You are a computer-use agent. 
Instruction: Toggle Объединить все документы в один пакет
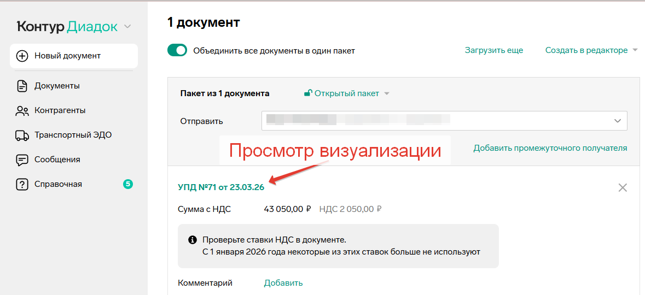[177, 51]
